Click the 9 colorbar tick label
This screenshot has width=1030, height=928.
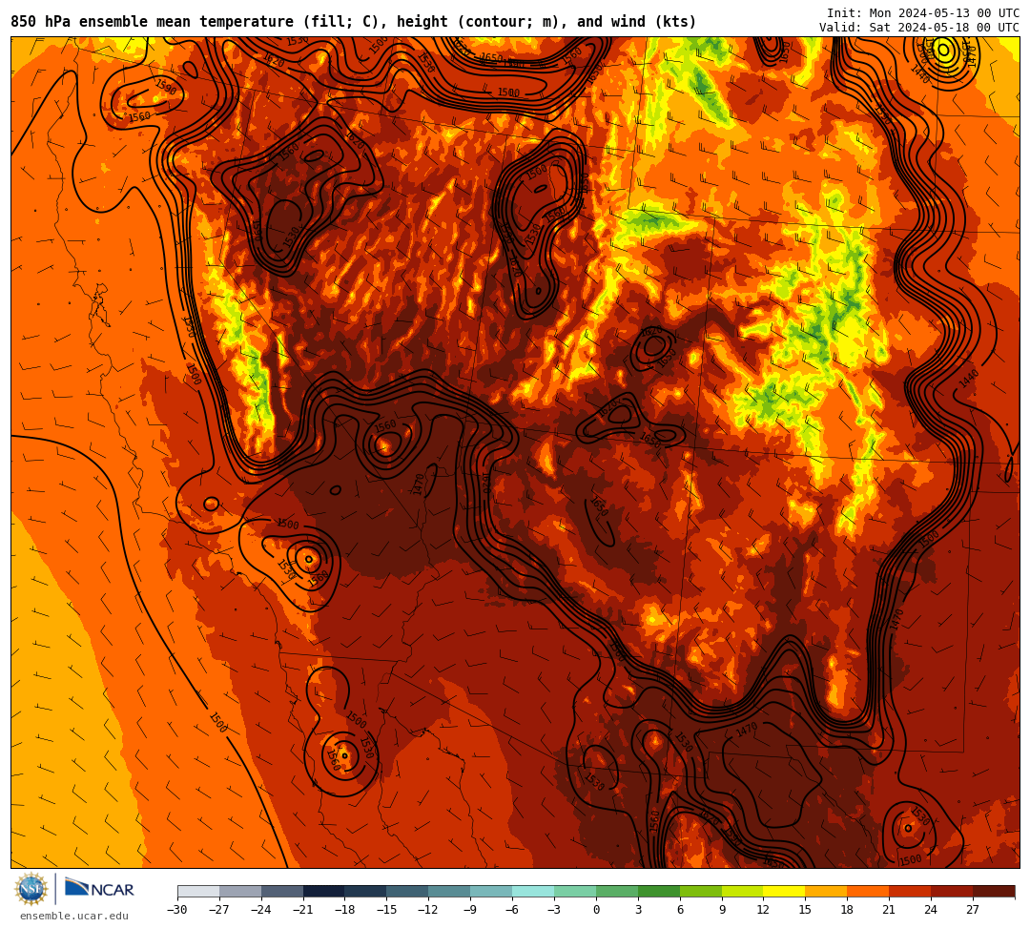click(x=722, y=910)
